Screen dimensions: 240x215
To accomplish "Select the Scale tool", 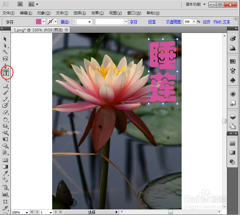I will click(5, 126).
